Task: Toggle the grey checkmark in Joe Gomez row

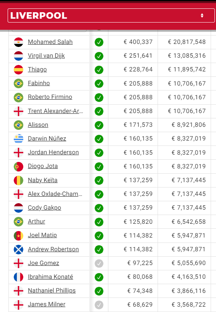Action: point(99,263)
